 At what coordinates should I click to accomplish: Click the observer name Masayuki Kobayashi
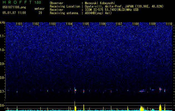(100, 3)
